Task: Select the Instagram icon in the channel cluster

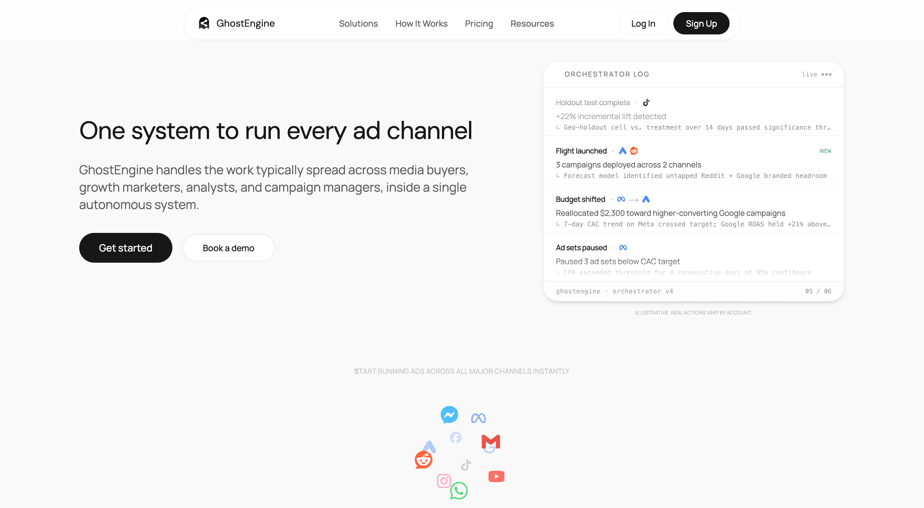Action: pyautogui.click(x=444, y=481)
